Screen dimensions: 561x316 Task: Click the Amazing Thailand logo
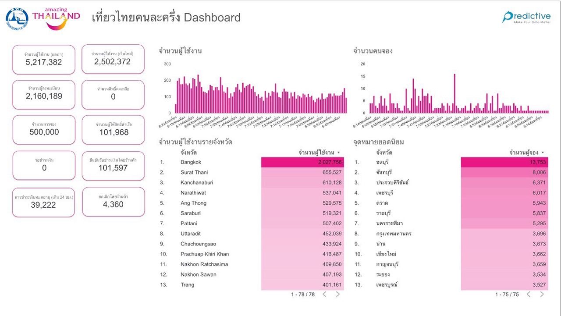point(56,19)
